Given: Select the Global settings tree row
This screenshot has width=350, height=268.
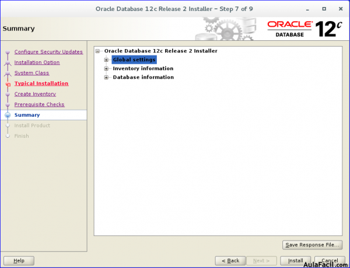Looking at the screenshot, I should point(134,60).
